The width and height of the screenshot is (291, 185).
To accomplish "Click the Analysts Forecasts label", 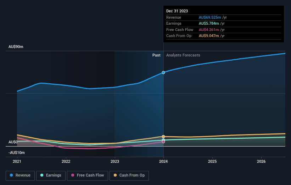I will pyautogui.click(x=183, y=55).
